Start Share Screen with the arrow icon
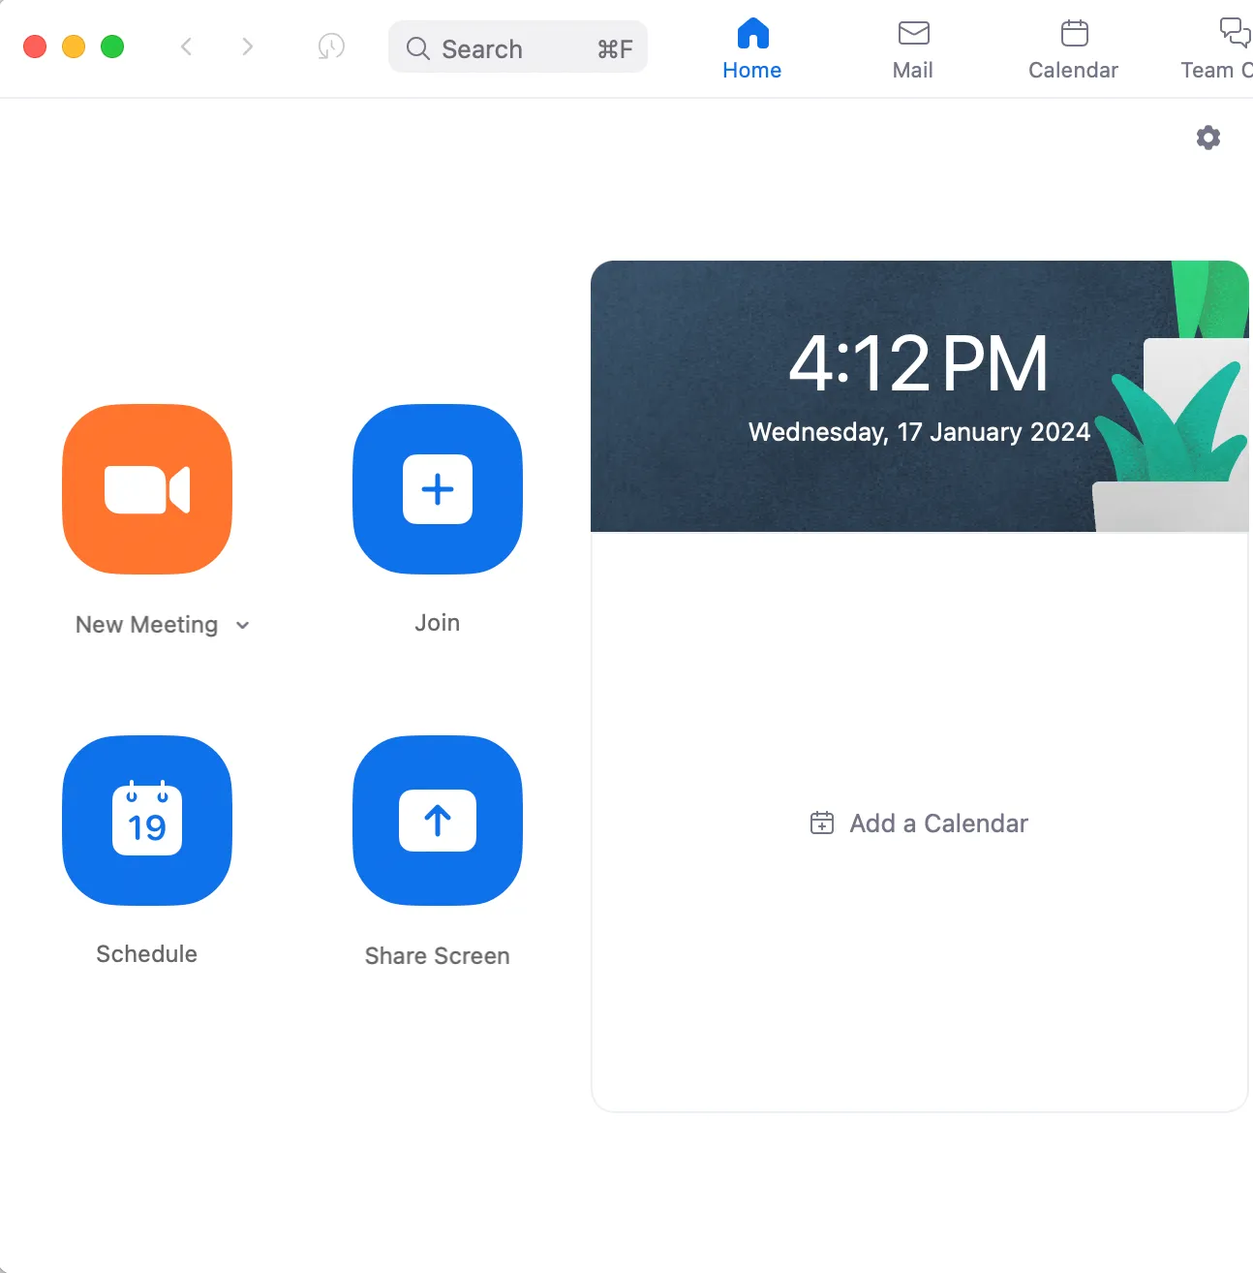Screen dimensions: 1253x1273 click(438, 821)
